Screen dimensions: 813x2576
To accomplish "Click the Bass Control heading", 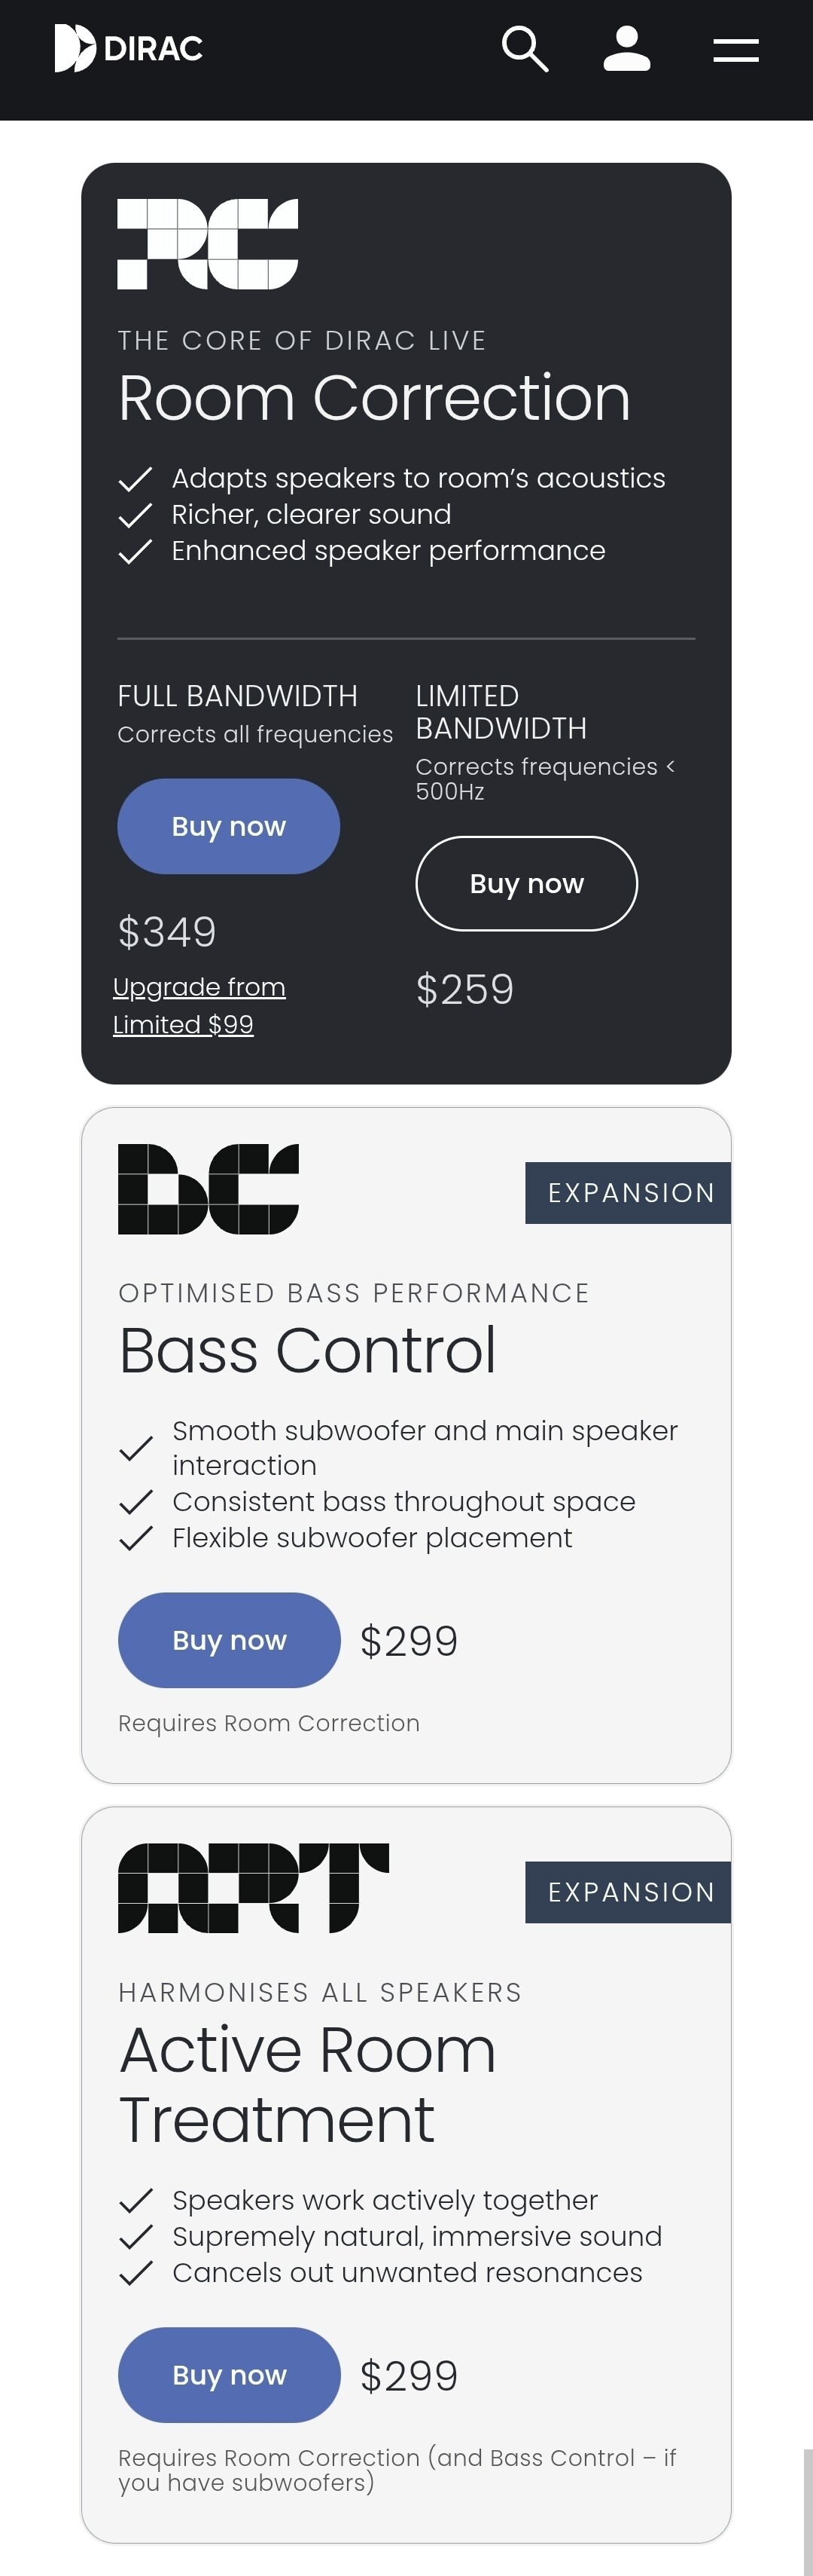I will (308, 1351).
